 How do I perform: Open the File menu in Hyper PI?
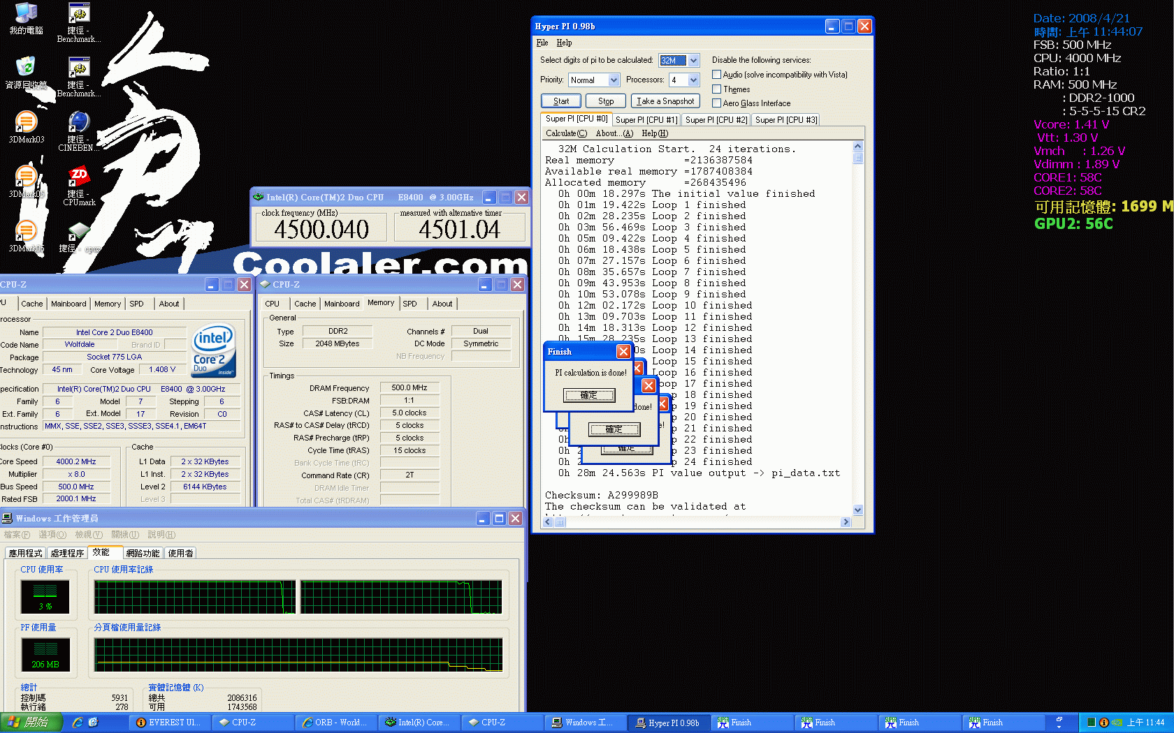click(x=542, y=43)
